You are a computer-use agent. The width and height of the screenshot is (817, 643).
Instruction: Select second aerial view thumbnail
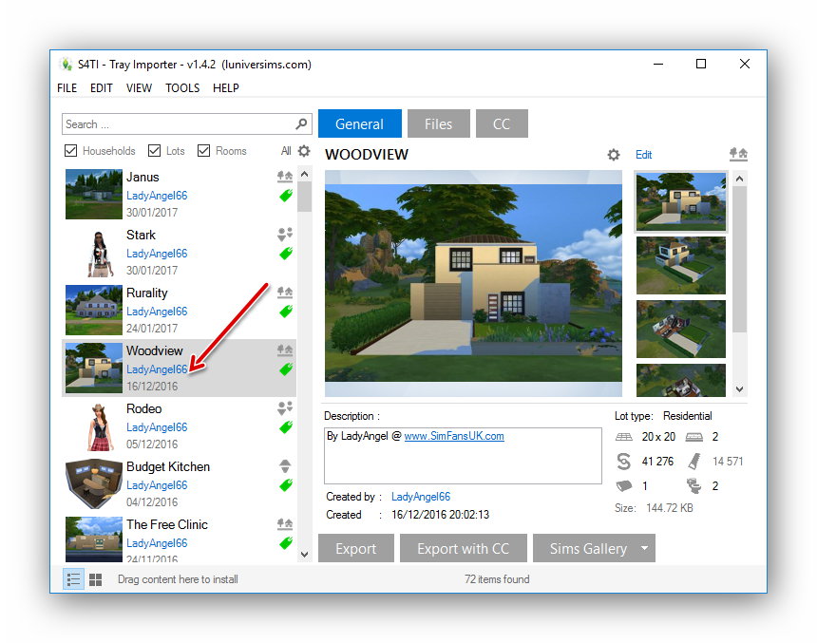(x=680, y=265)
